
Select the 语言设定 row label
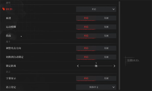click(11, 87)
